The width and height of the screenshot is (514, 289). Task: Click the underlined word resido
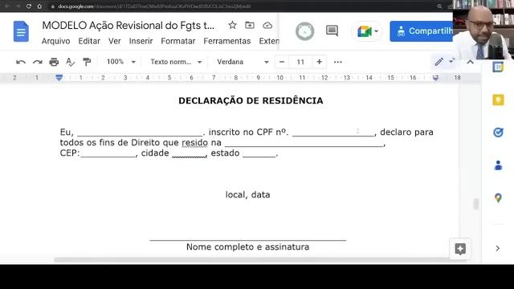pos(194,143)
